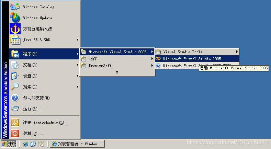This screenshot has height=149, width=271.
Task: Choose 运行(R)... menu entry
Action: 45,109
